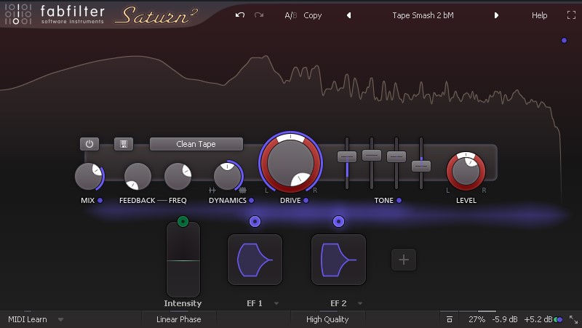
Task: Click the Freq knob
Action: point(178,176)
